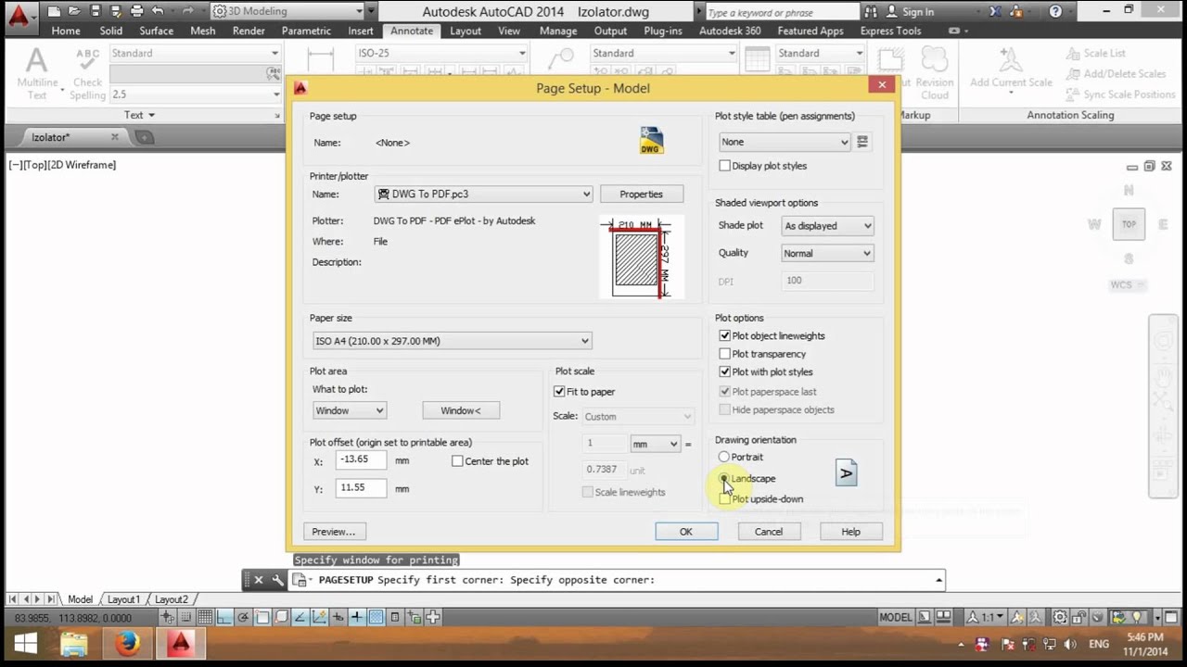Uncheck Fit to paper
This screenshot has width=1187, height=667.
[x=559, y=392]
